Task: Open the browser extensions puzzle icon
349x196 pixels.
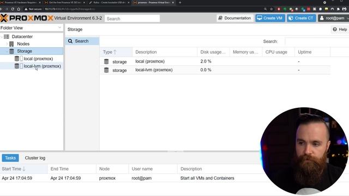Action: [x=338, y=9]
